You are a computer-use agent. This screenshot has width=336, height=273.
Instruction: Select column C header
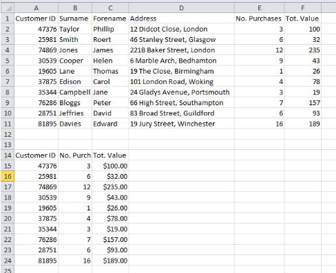pos(110,8)
